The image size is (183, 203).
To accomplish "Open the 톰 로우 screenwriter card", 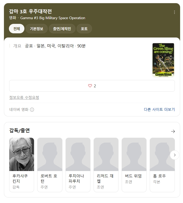I will pyautogui.click(x=162, y=165).
